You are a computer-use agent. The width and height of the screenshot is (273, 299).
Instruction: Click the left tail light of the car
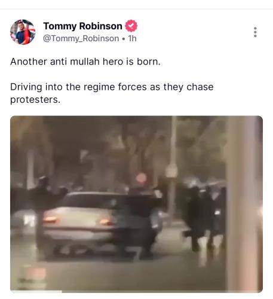coord(50,219)
